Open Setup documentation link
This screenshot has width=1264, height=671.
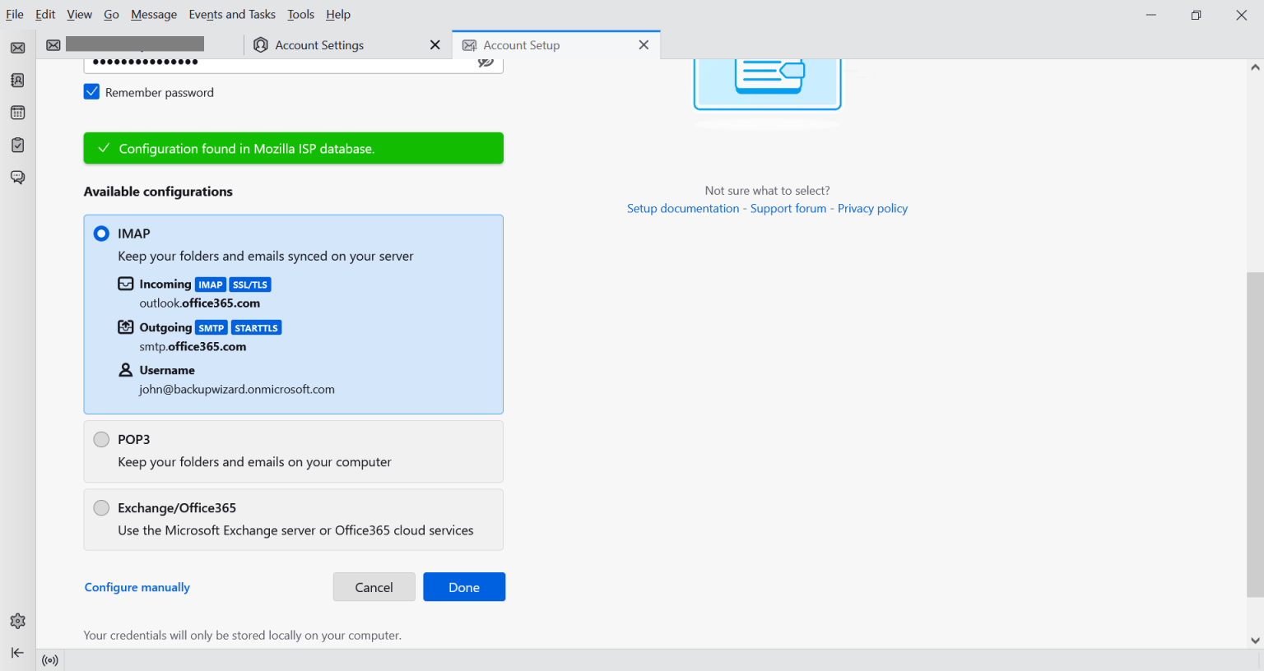point(682,209)
